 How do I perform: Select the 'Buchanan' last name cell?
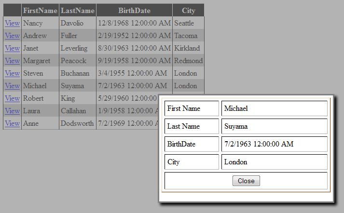[78, 73]
